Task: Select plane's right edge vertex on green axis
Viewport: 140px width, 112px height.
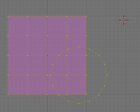Action: pos(86,55)
